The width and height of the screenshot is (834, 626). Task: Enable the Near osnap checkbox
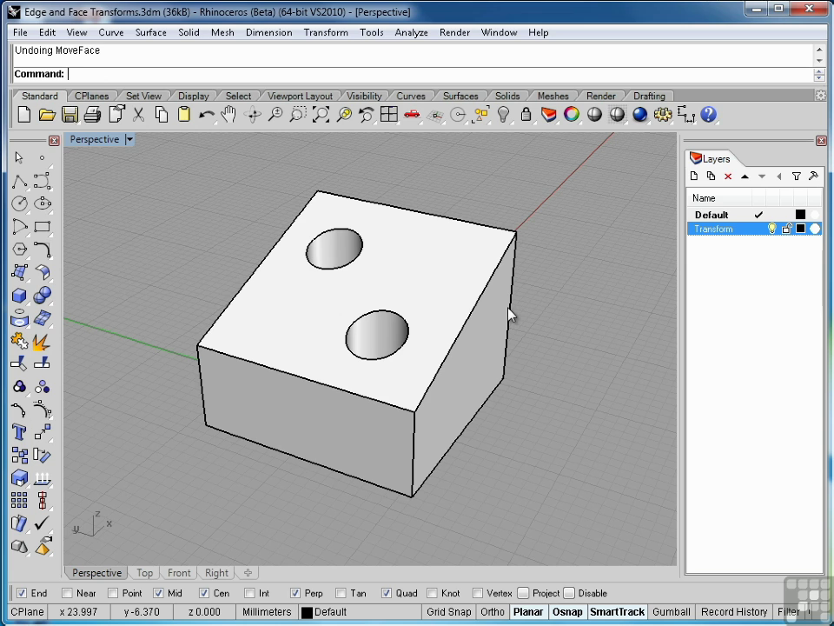[x=67, y=593]
